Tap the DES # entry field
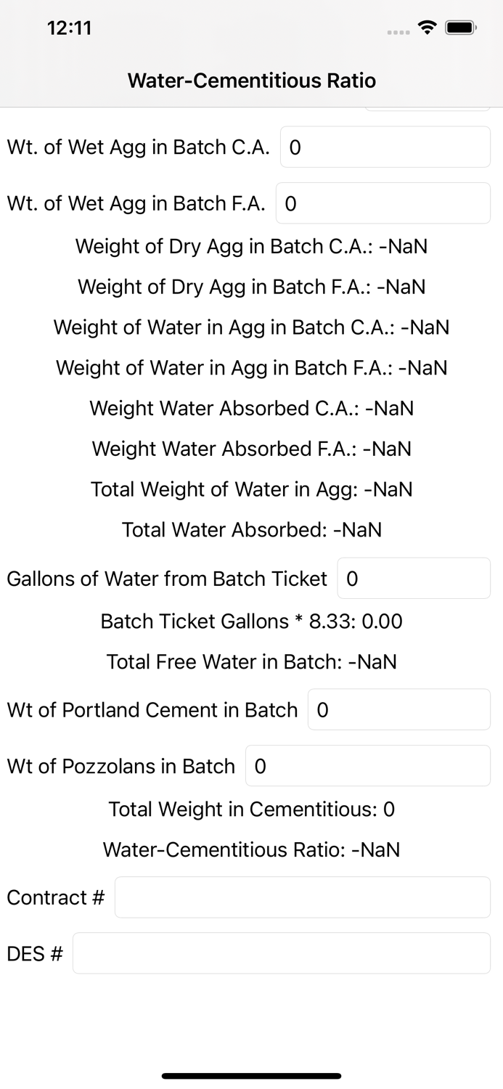Image resolution: width=503 pixels, height=1089 pixels. click(x=282, y=953)
